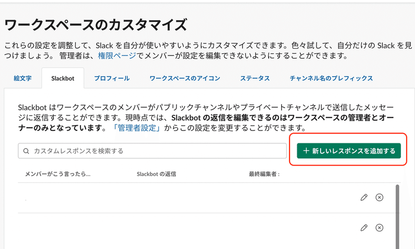Click the Slackbot の返信 column header

point(157,174)
